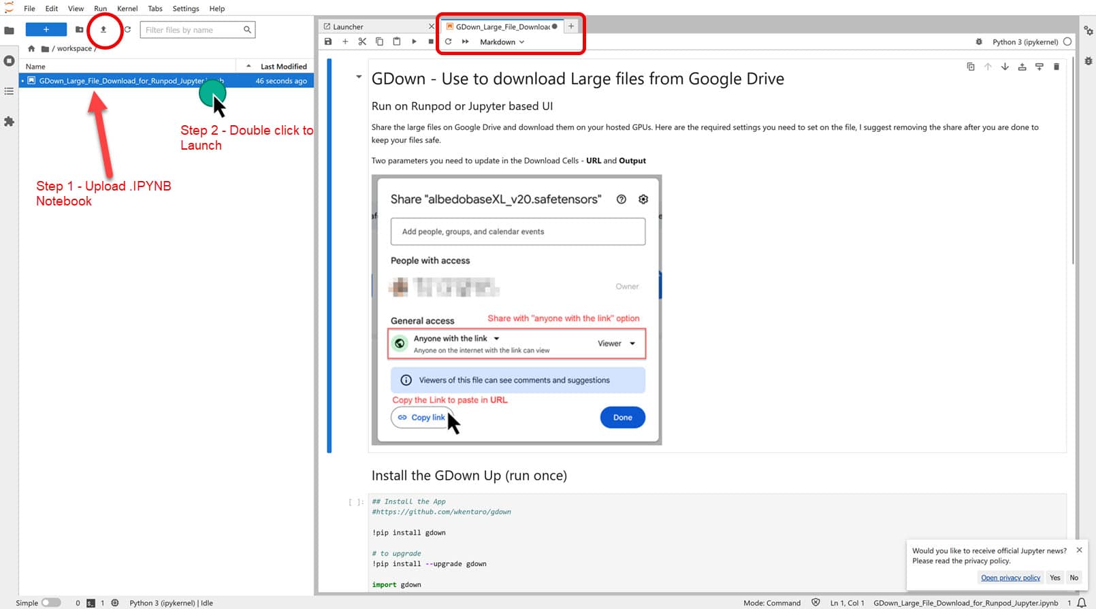
Task: Cut the selected cell with scissors icon
Action: click(x=362, y=42)
